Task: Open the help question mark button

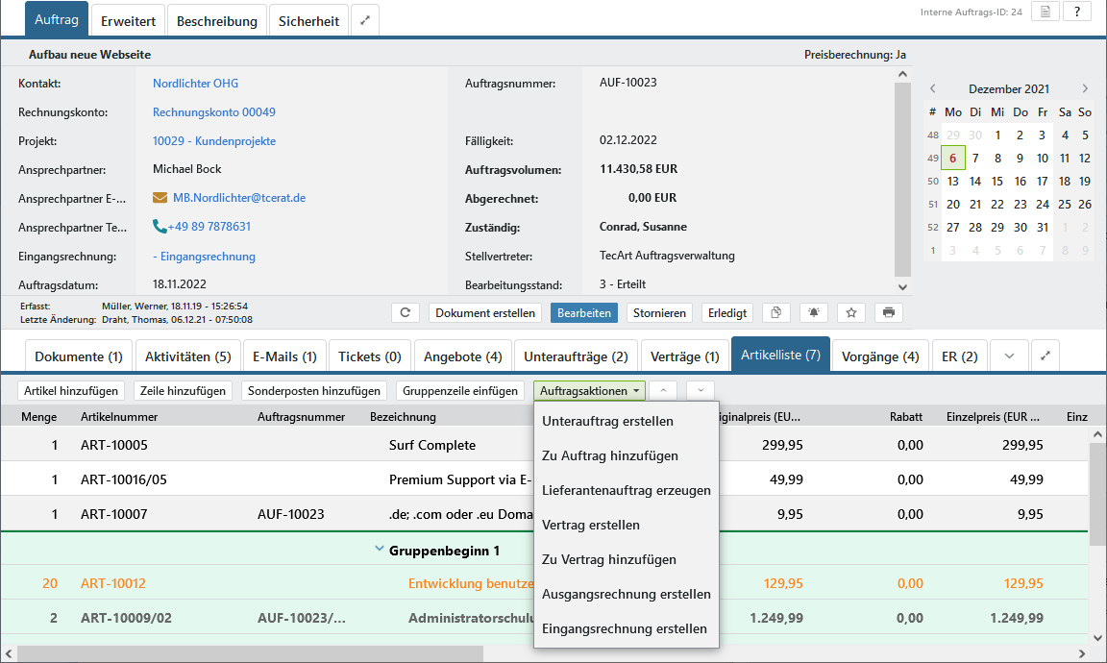Action: (x=1076, y=12)
